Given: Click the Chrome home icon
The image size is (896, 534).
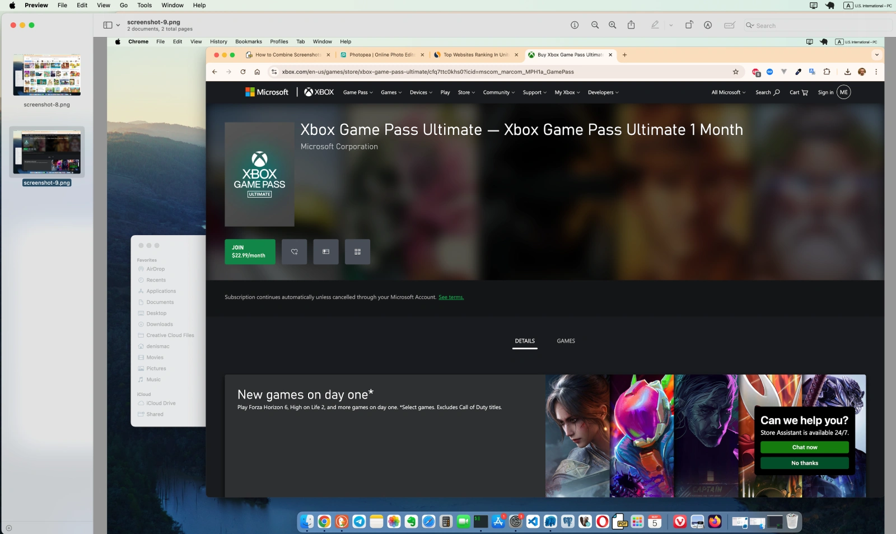Looking at the screenshot, I should pos(257,72).
